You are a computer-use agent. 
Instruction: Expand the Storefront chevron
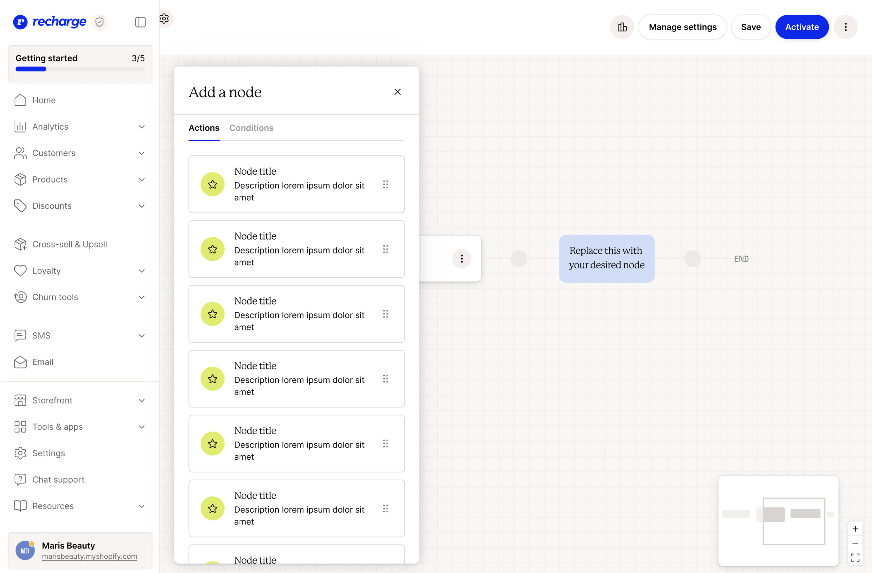click(141, 400)
